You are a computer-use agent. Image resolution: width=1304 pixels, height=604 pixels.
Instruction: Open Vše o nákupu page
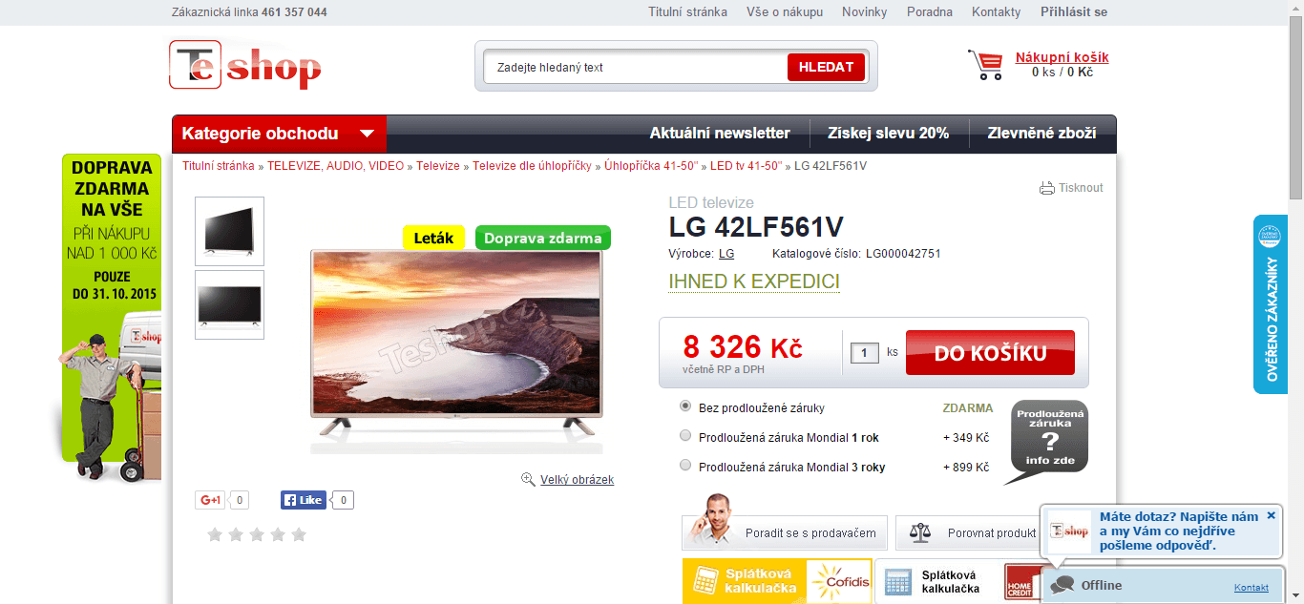(x=785, y=12)
